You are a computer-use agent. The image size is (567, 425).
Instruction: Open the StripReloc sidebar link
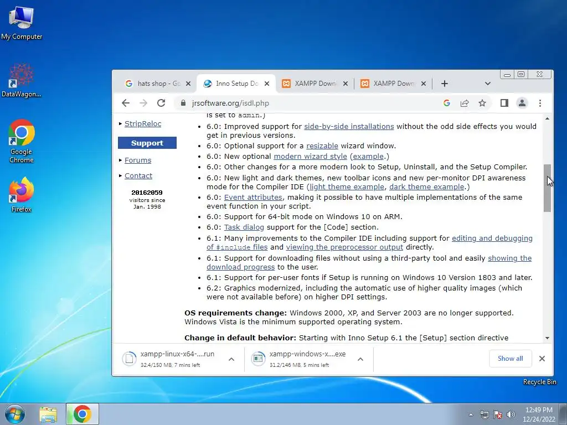pos(143,123)
